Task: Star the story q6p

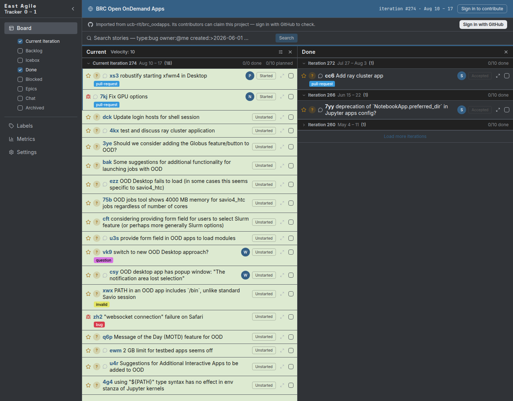Action: click(88, 337)
